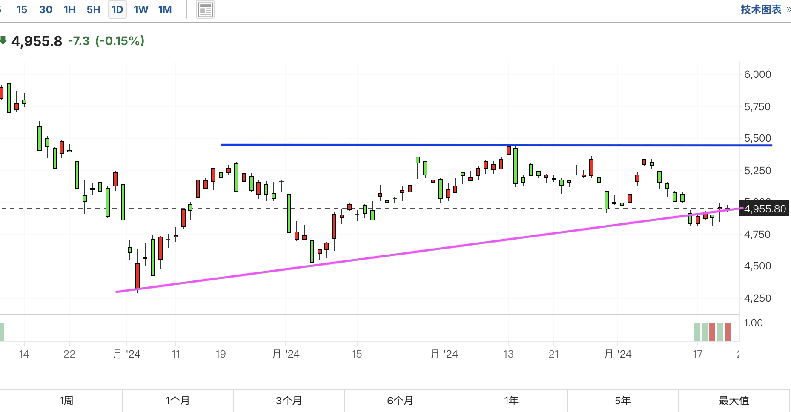Click the 4,955.80 price label on axis

[x=765, y=209]
